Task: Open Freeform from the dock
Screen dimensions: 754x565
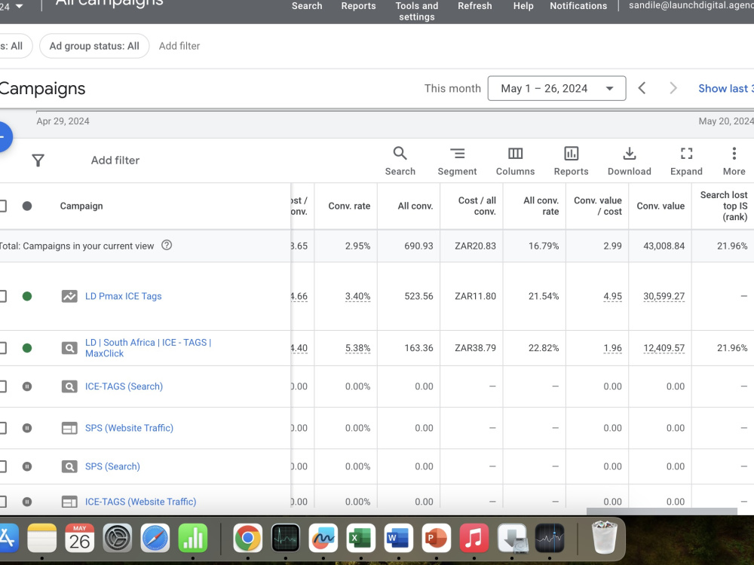Action: pyautogui.click(x=323, y=538)
